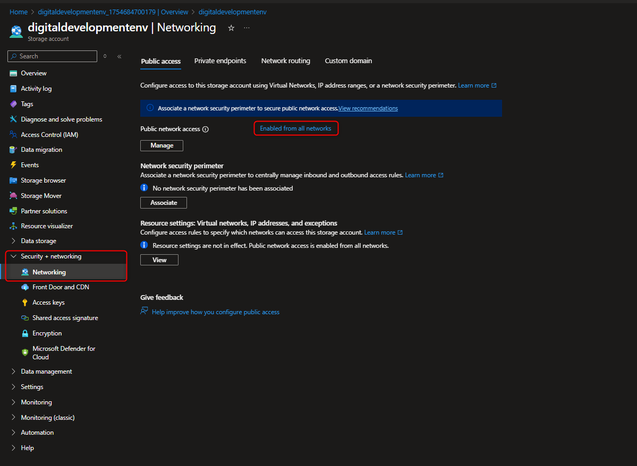This screenshot has width=637, height=466.
Task: Click the Encryption lock icon
Action: tap(25, 333)
